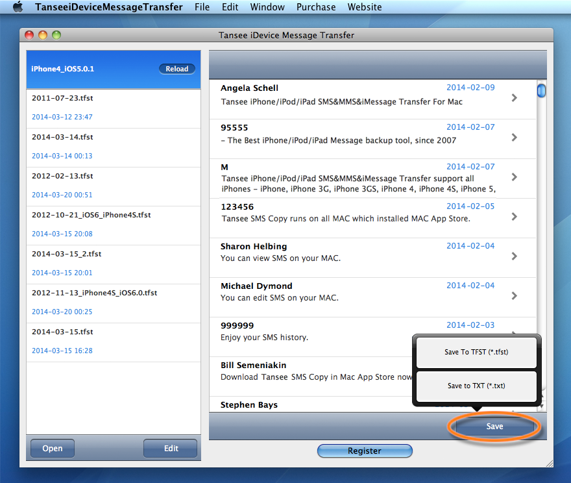This screenshot has height=483, width=571.
Task: Click the Open button
Action: click(x=53, y=449)
